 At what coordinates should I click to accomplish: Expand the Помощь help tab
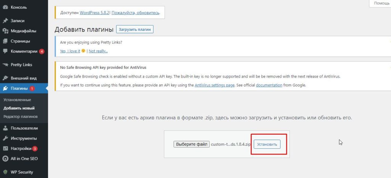click(x=381, y=3)
